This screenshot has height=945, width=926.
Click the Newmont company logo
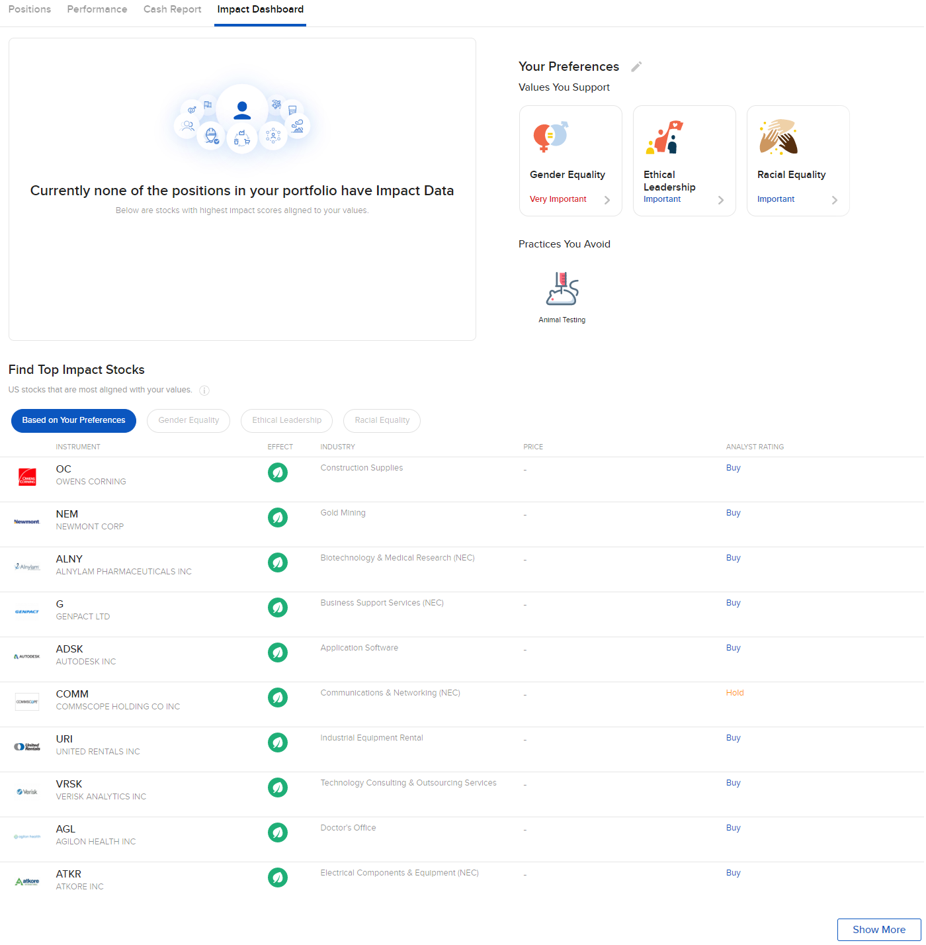pyautogui.click(x=27, y=521)
